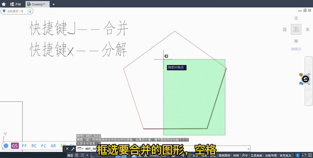Image resolution: width=313 pixels, height=158 pixels.
Task: Select the 东 east view direction
Action: pos(307,30)
